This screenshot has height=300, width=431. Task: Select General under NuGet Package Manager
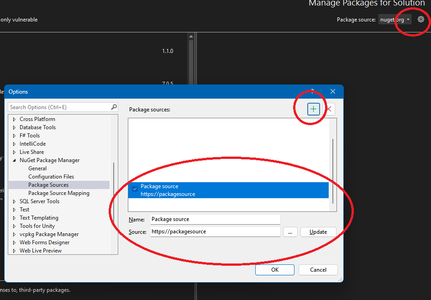[x=37, y=168]
